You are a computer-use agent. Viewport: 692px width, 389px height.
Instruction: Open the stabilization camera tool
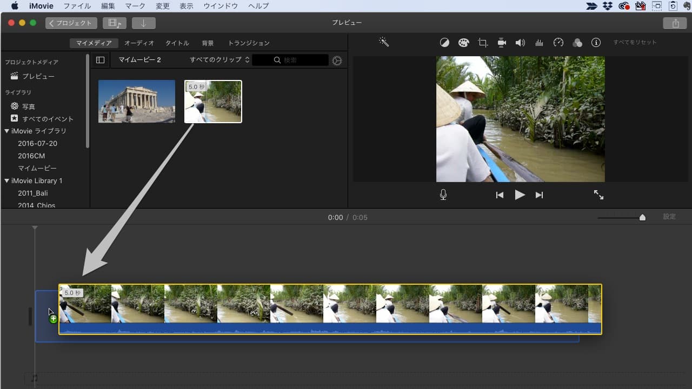502,43
